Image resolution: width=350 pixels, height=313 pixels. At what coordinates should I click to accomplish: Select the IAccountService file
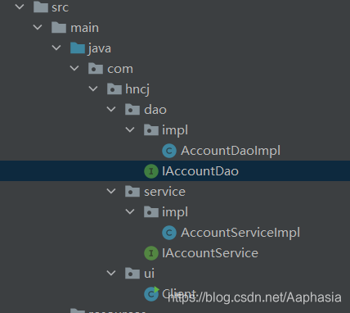pos(210,253)
